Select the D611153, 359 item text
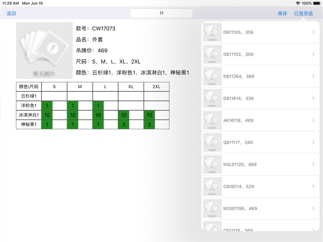 [238, 54]
